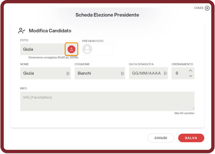
Task: Increase Ordinamento with the up arrow
Action: click(191, 71)
